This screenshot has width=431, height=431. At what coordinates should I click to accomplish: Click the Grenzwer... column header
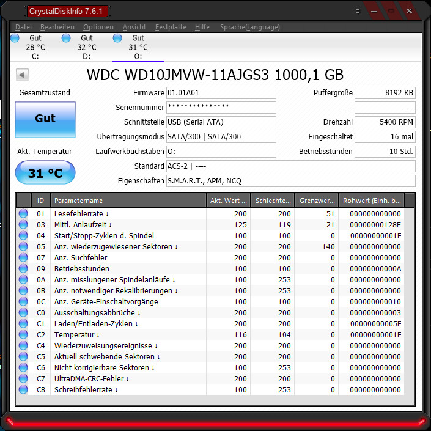(317, 201)
